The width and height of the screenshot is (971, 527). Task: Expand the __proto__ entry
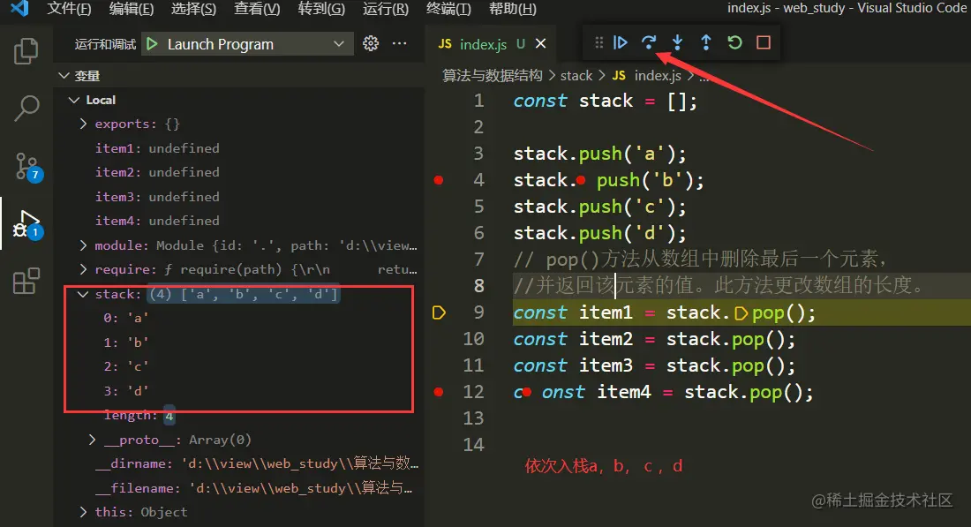93,440
